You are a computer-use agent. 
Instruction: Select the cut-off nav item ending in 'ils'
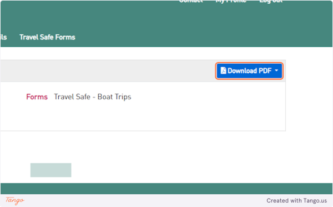click(x=3, y=37)
